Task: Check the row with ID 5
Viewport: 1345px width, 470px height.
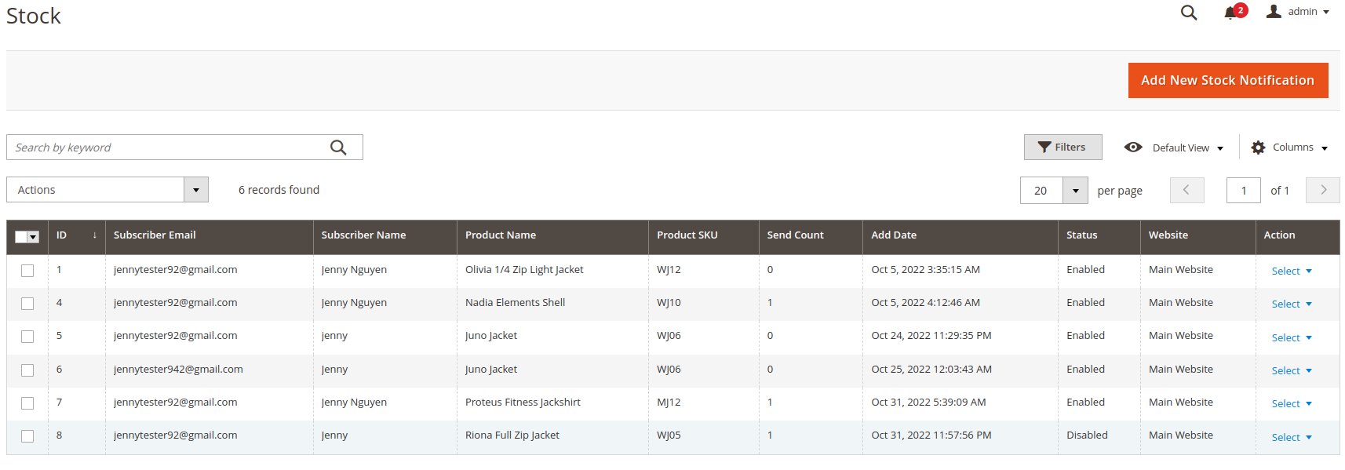Action: [27, 337]
